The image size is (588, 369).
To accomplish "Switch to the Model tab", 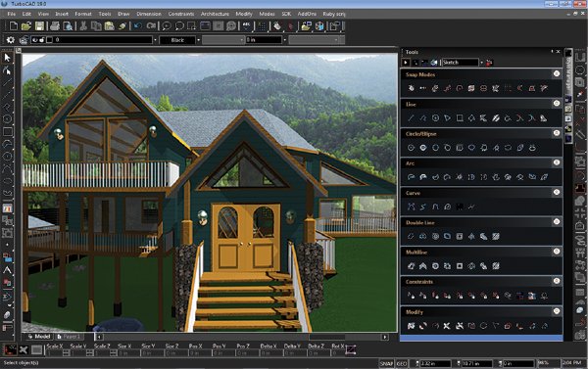I will [39, 337].
